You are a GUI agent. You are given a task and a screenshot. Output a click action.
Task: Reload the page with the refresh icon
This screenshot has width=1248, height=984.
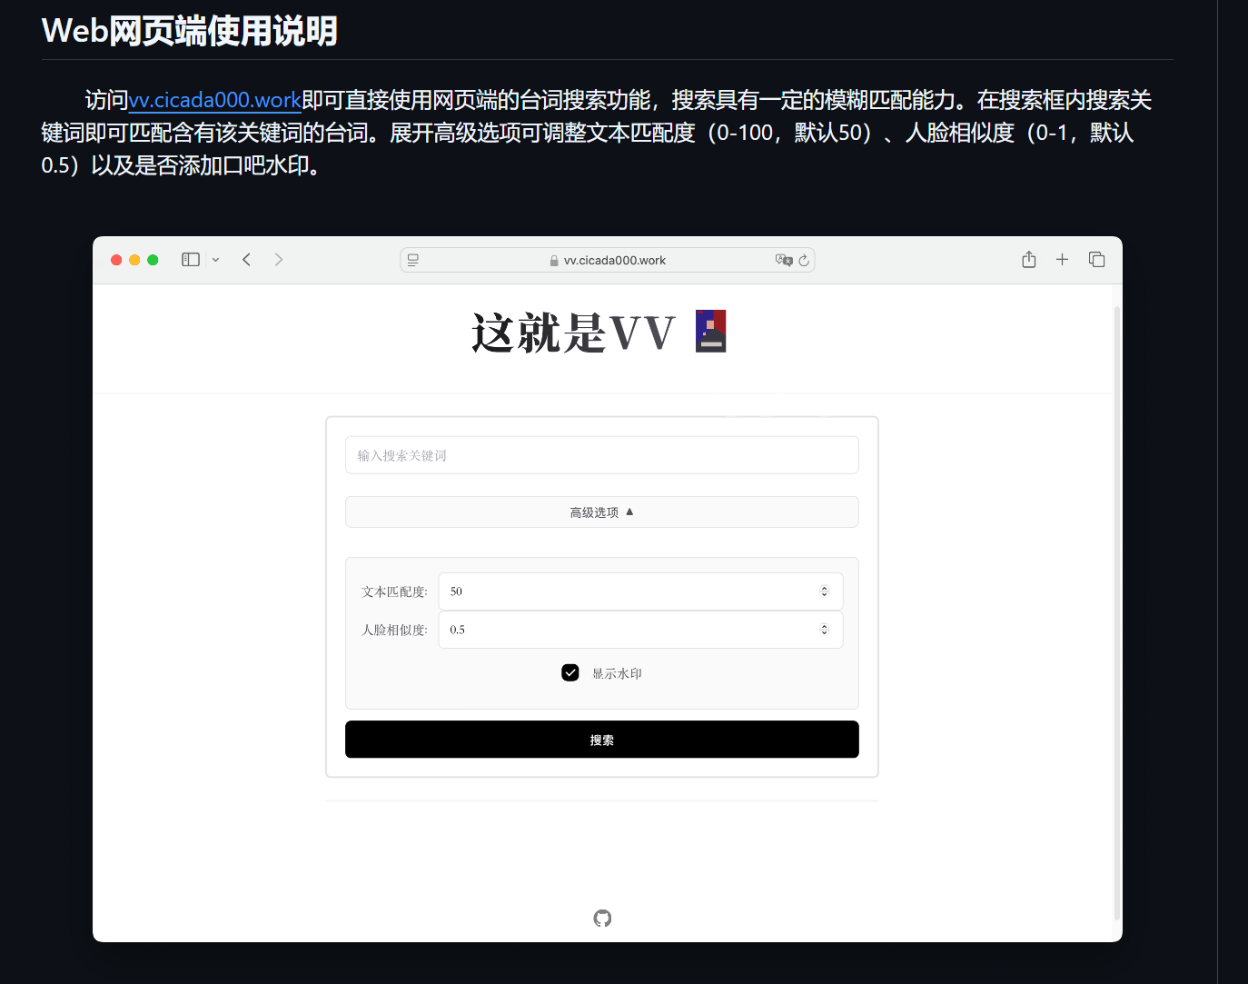(804, 260)
